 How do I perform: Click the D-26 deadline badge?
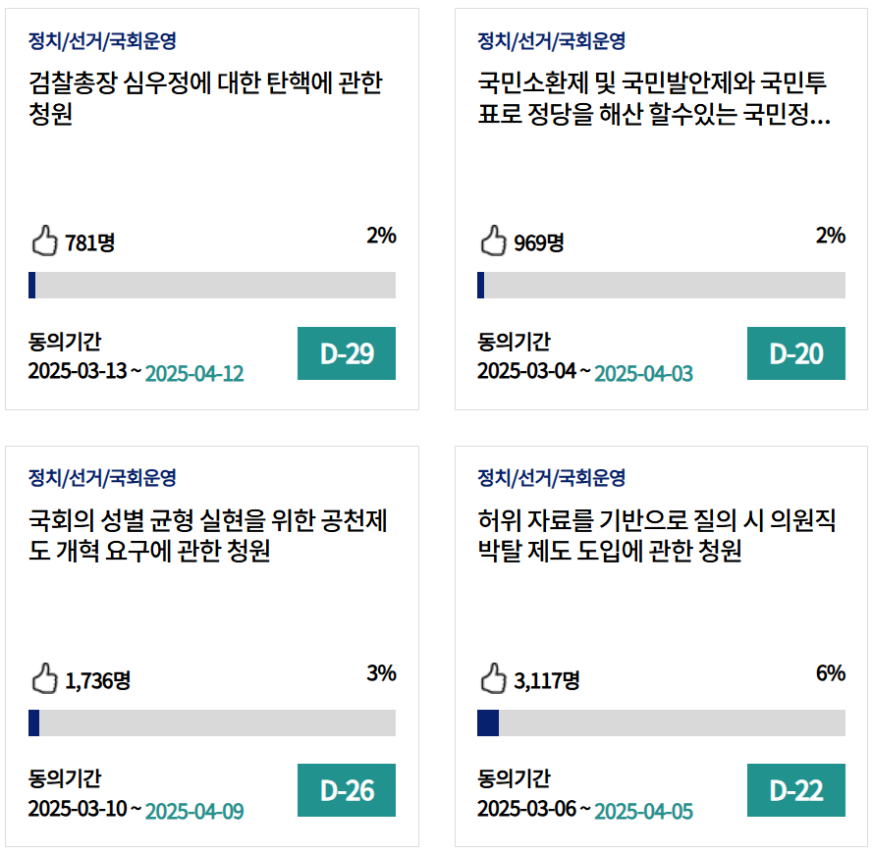point(347,790)
